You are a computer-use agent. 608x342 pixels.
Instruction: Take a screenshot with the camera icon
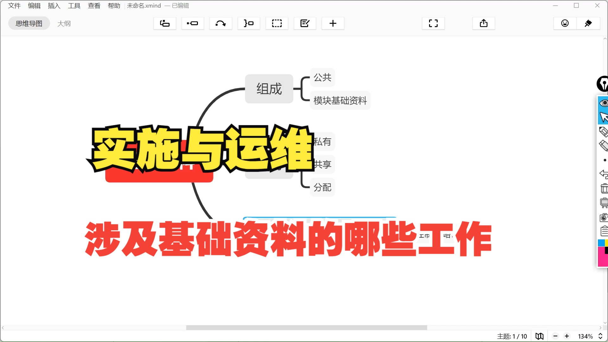pos(604,217)
